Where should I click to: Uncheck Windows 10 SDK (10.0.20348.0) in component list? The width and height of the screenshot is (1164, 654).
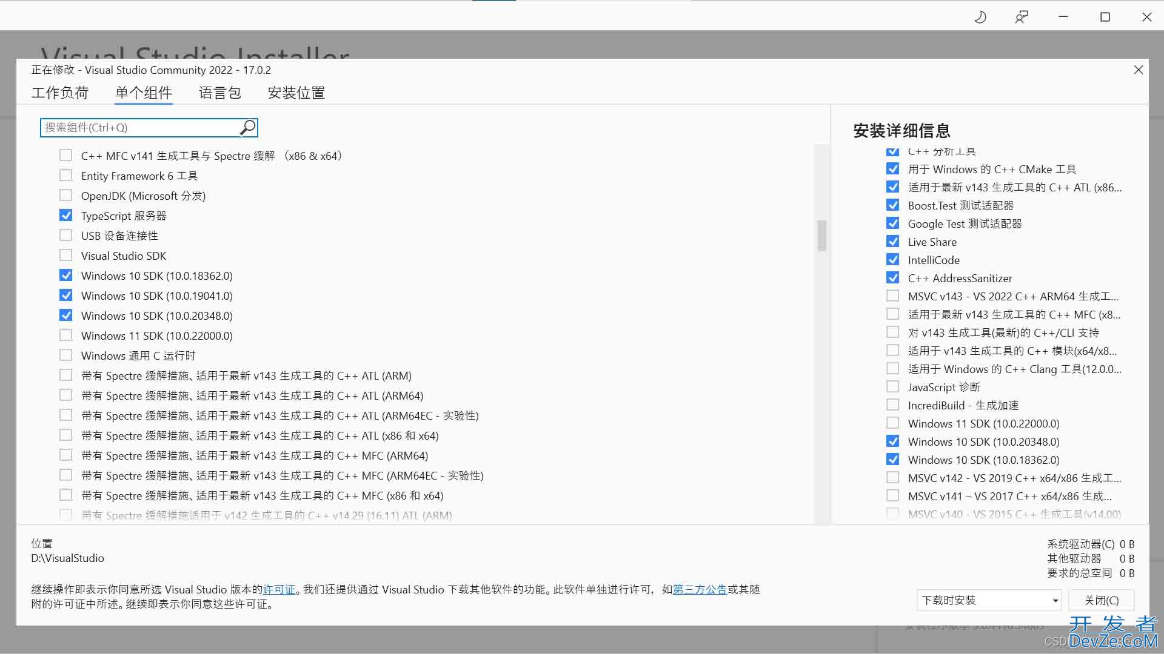click(65, 315)
